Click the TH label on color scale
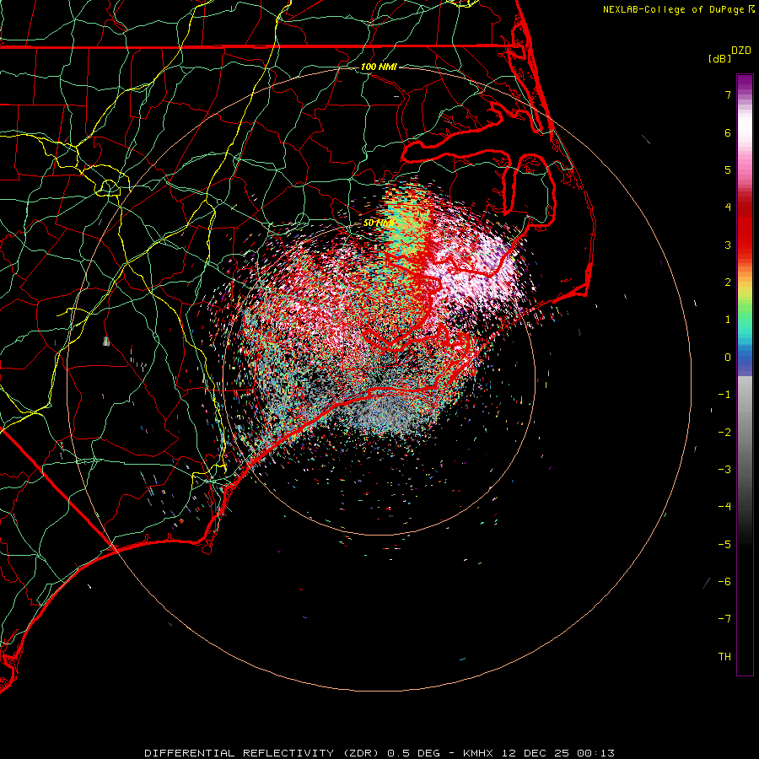Viewport: 759px width, 759px height. tap(724, 657)
